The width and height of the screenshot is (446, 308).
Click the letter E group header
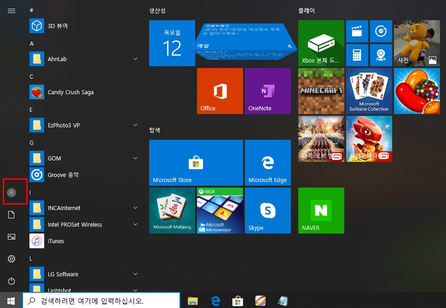(31, 110)
